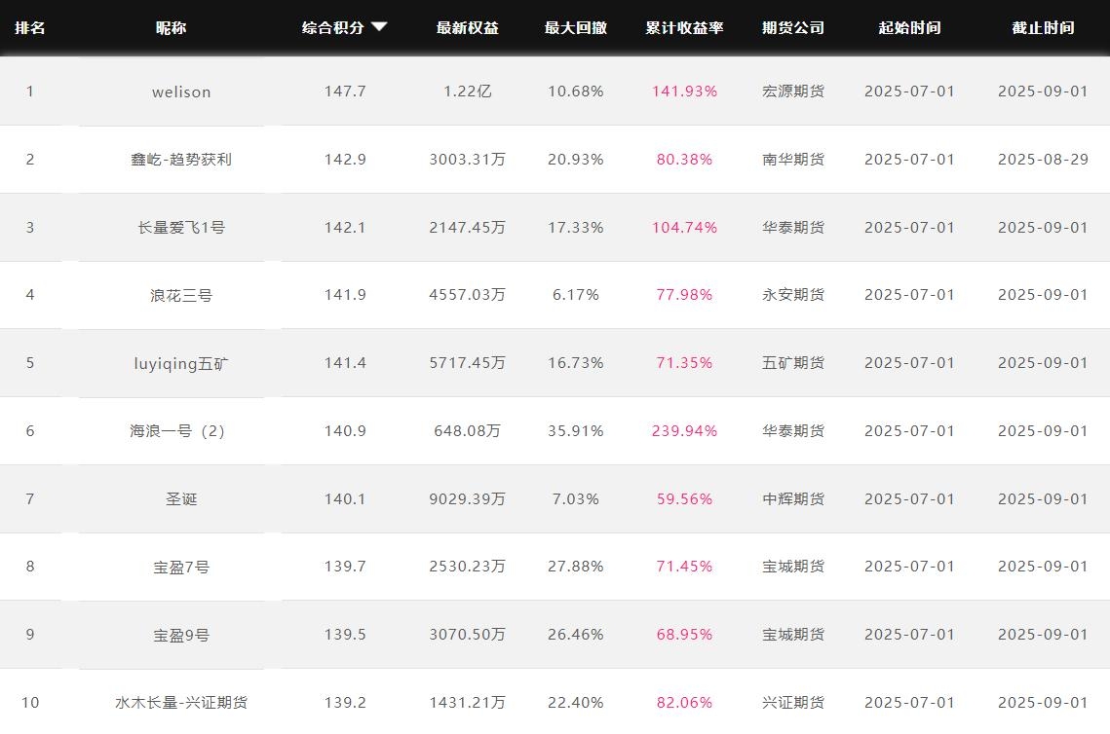Click the sort arrow beside 综合积分
Viewport: 1110px width, 734px height.
[x=379, y=27]
